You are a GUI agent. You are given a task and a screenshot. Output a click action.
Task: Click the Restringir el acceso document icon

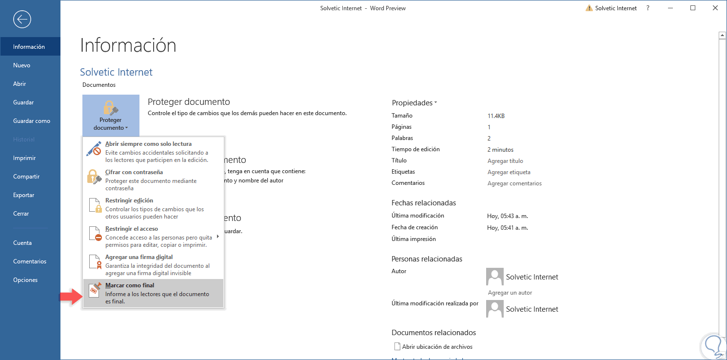point(95,233)
